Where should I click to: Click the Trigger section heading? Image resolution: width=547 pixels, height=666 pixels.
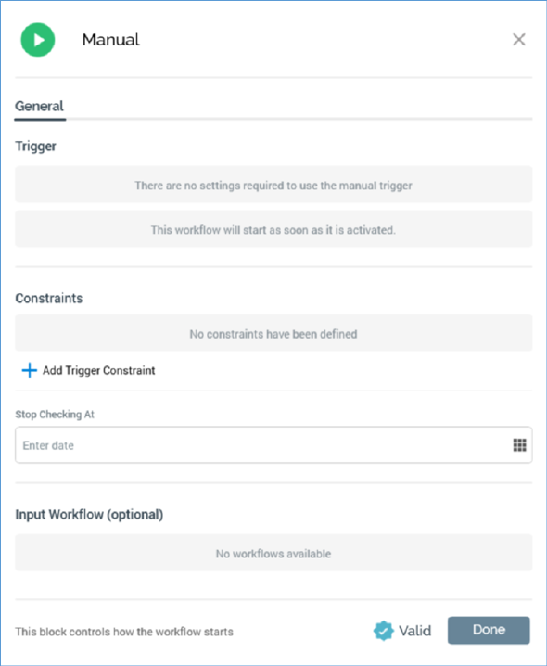click(x=35, y=147)
